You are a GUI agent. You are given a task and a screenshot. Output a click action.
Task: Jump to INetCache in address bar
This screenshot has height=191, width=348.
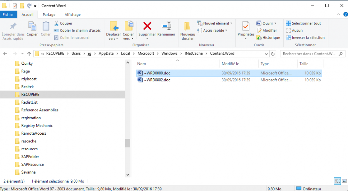[193, 54]
